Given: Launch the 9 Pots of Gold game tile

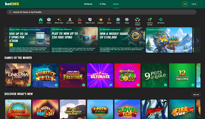Looking at the screenshot, I should tap(155, 76).
